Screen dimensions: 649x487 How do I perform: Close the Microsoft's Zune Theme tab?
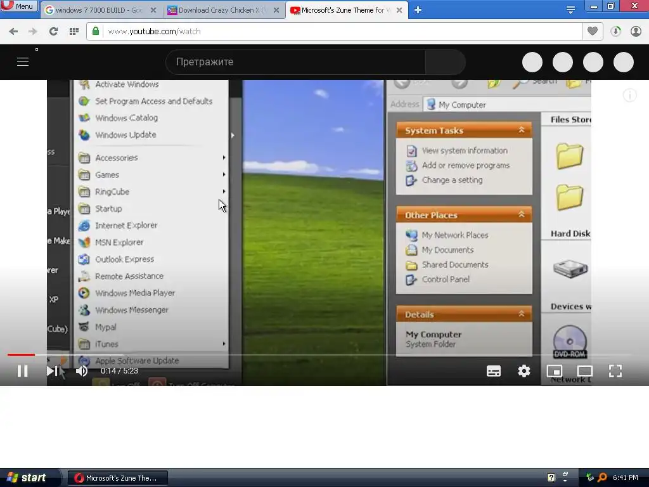[399, 10]
